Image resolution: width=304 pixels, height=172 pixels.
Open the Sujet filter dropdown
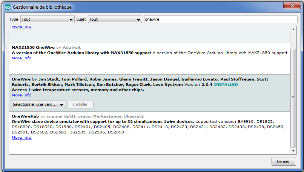point(115,19)
